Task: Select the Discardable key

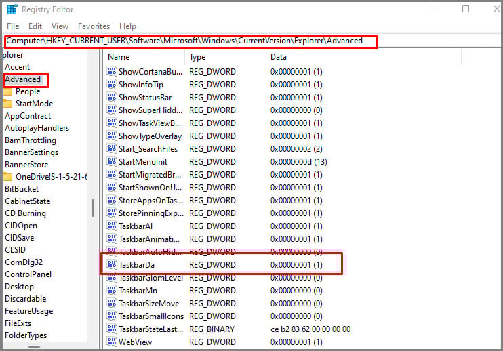Action: point(26,298)
